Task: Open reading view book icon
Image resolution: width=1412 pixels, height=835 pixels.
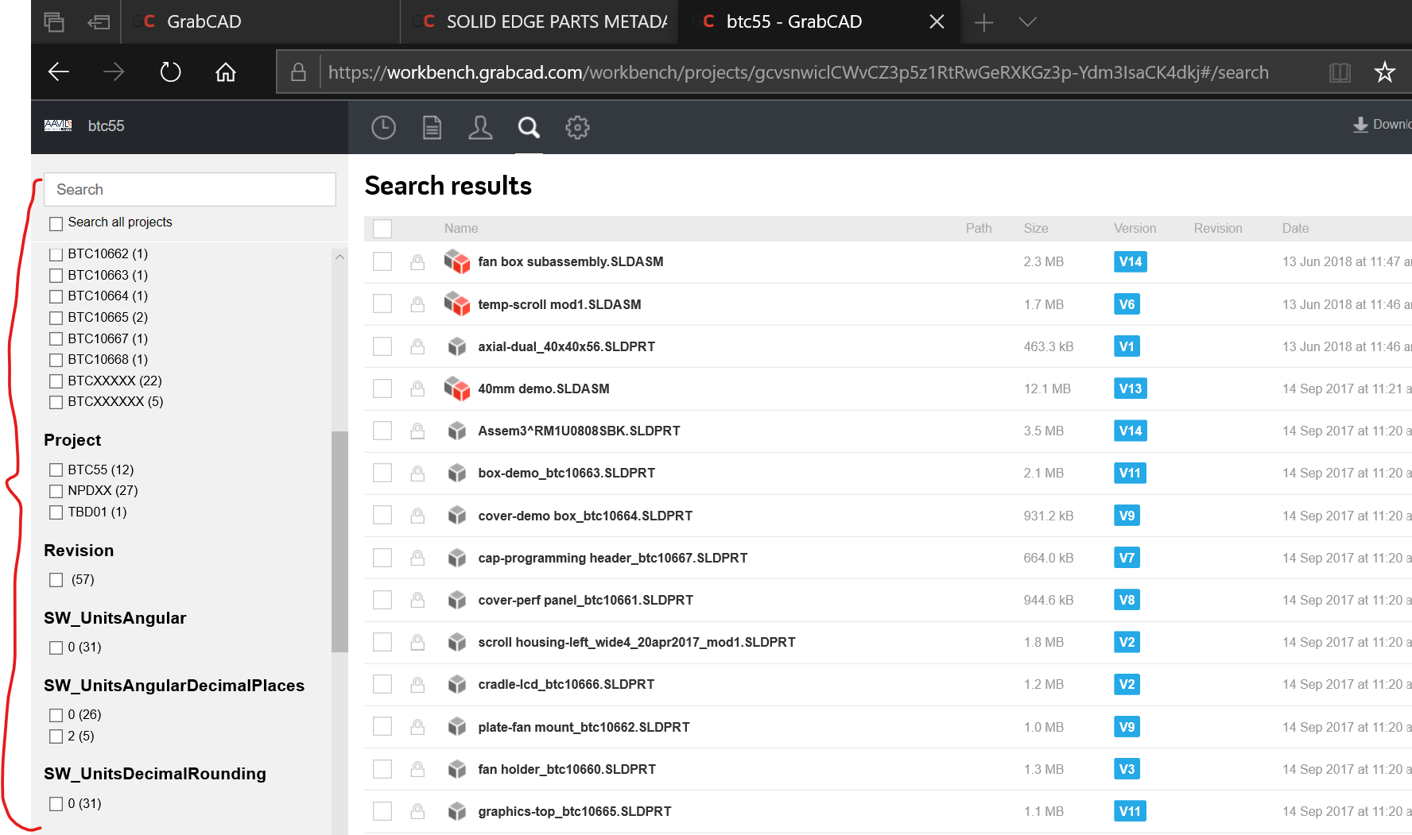Action: pyautogui.click(x=1340, y=72)
